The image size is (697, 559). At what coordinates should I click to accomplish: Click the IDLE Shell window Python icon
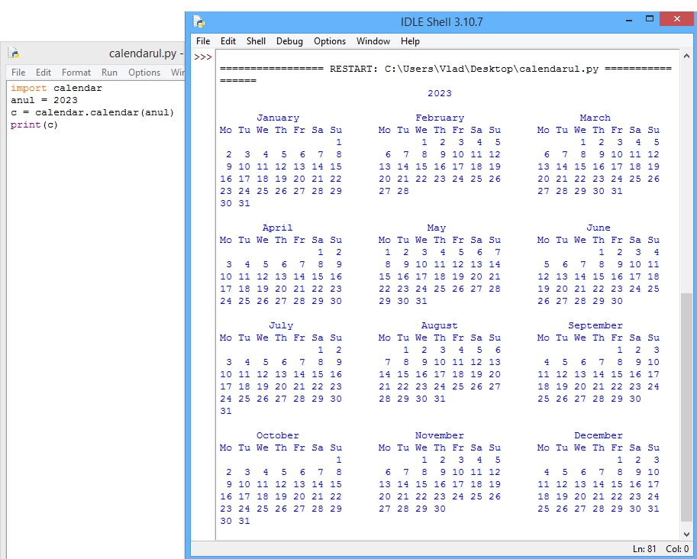[198, 21]
